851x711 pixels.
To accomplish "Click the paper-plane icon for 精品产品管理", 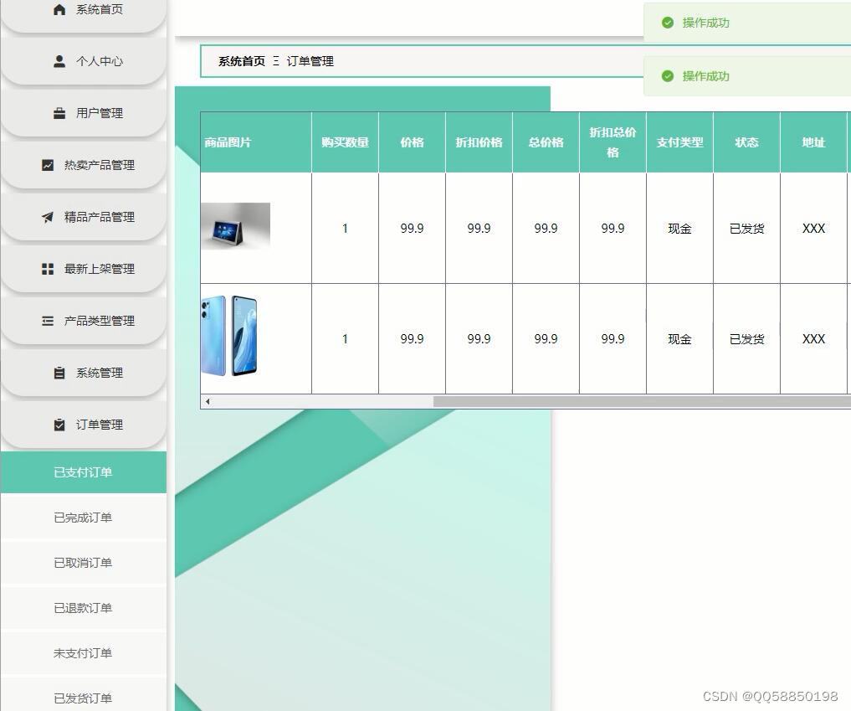I will point(48,216).
